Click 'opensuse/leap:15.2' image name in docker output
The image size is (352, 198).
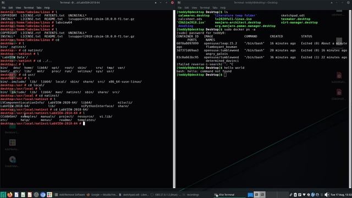[221, 43]
